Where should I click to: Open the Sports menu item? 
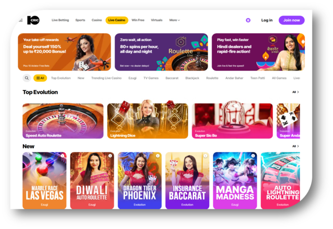point(80,20)
